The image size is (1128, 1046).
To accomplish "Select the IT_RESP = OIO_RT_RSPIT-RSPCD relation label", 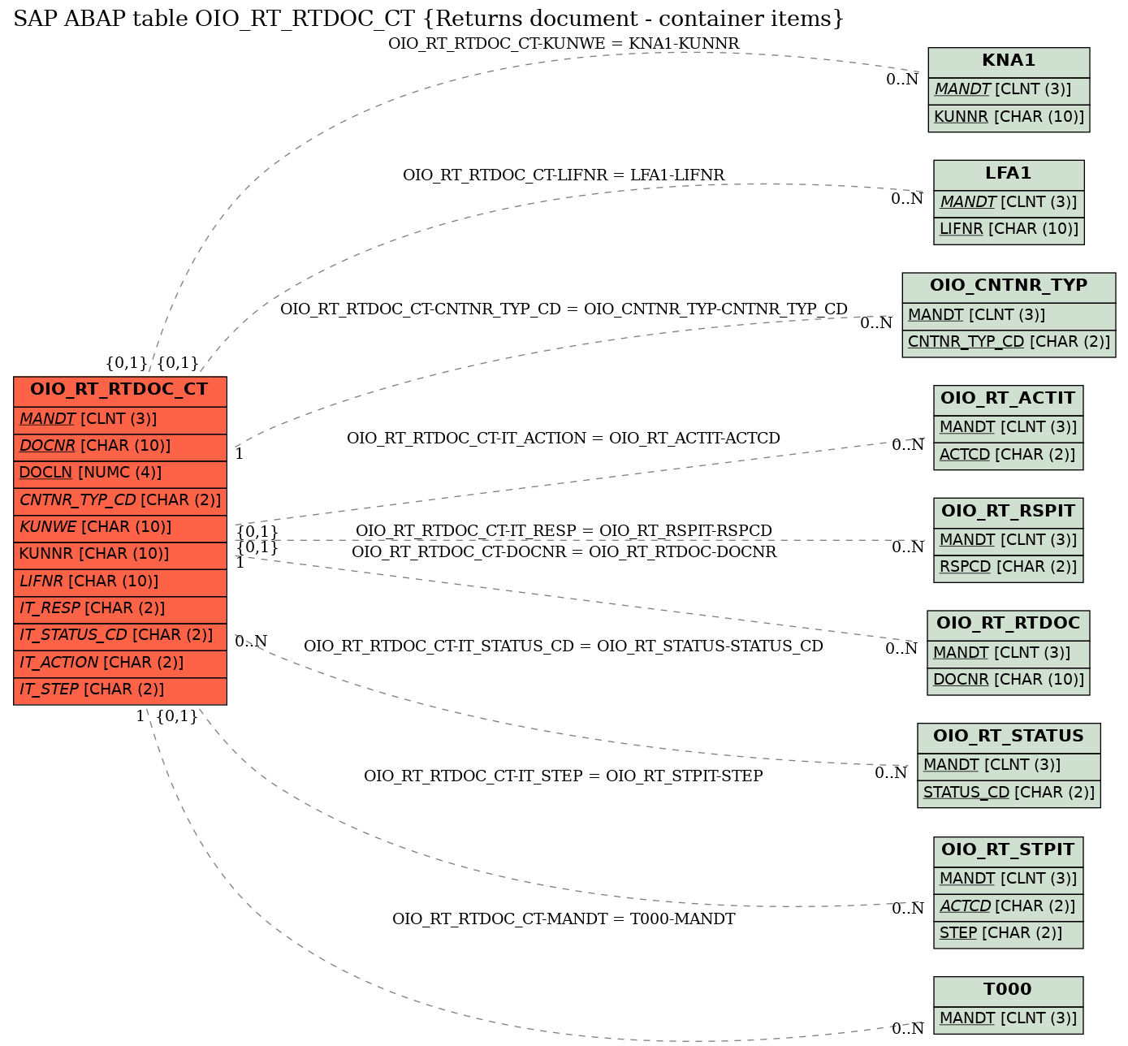I will [x=564, y=531].
